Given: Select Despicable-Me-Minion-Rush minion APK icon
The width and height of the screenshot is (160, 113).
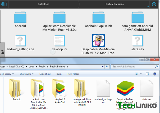Looking at the screenshot, I should [x=98, y=40].
